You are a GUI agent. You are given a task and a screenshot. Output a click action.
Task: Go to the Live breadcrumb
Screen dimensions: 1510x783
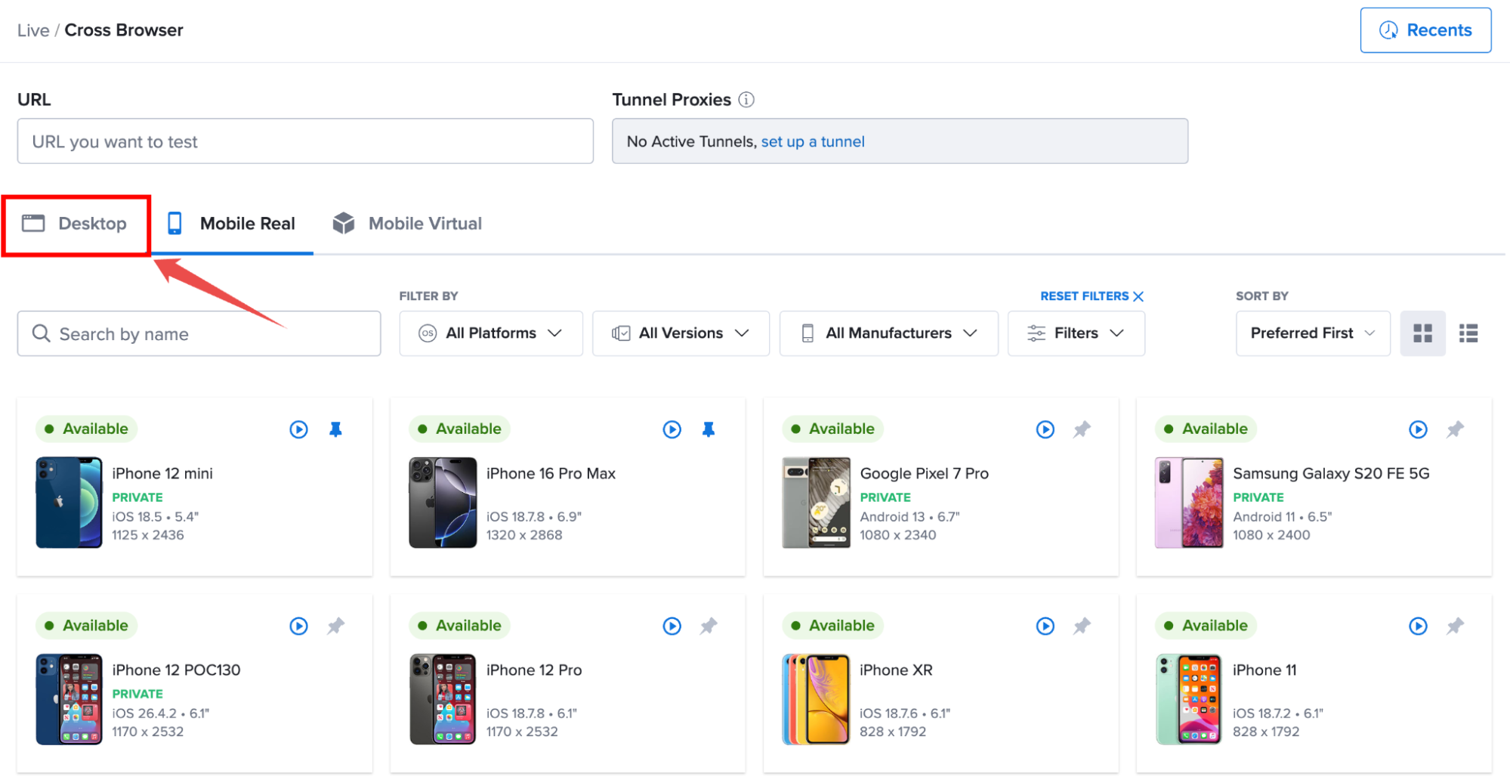(x=33, y=30)
